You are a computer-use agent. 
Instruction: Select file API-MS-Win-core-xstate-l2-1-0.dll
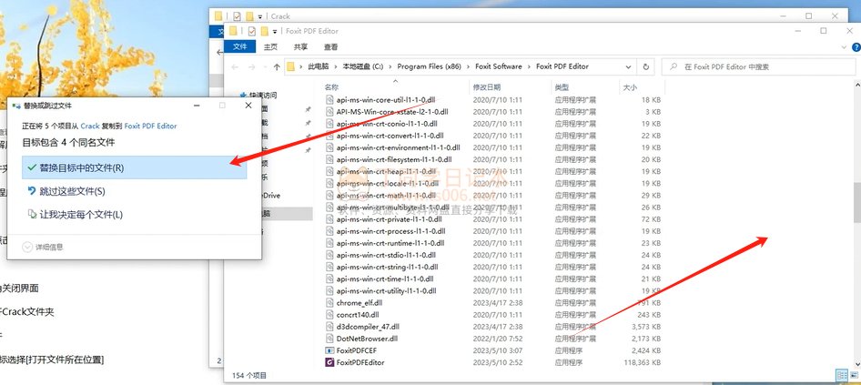(392, 111)
